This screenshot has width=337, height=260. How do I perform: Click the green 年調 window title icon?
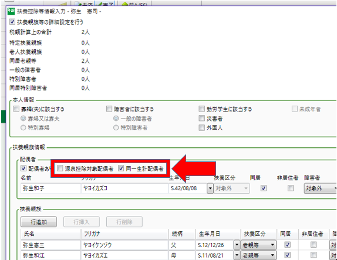click(11, 11)
